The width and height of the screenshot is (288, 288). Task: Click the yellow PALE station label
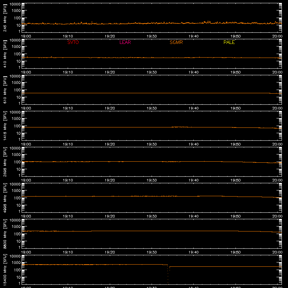pyautogui.click(x=229, y=42)
